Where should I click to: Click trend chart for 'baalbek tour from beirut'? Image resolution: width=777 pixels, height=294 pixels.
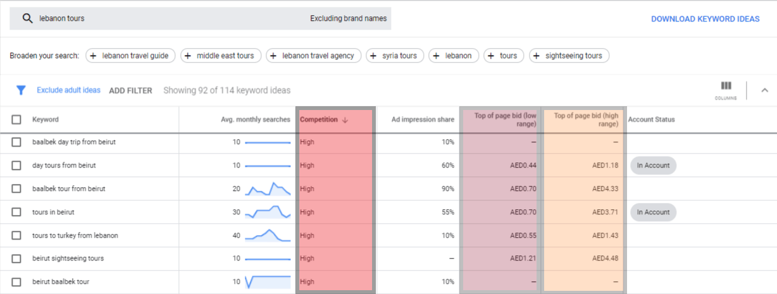coord(268,188)
